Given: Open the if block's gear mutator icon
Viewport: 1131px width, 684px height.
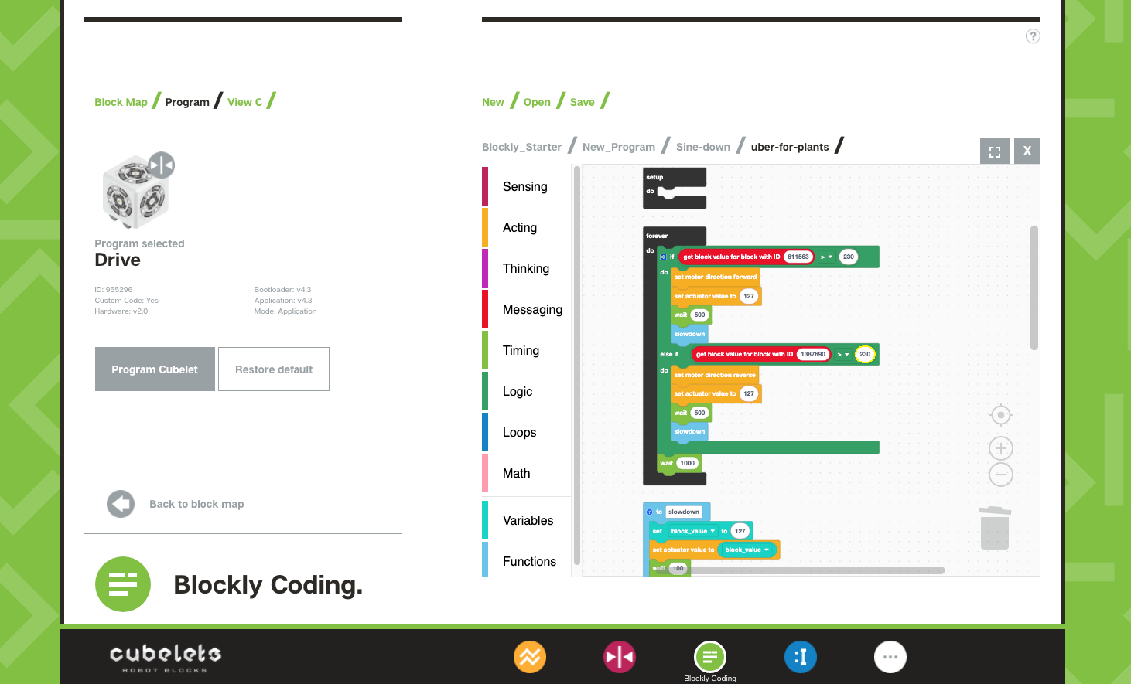Looking at the screenshot, I should 663,257.
